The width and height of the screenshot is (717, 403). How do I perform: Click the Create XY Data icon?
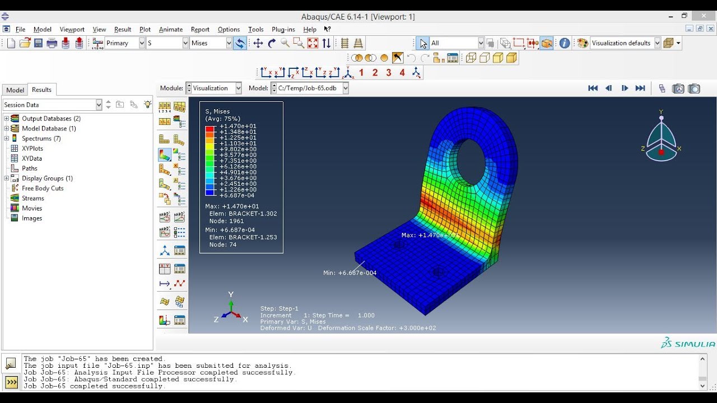165,269
